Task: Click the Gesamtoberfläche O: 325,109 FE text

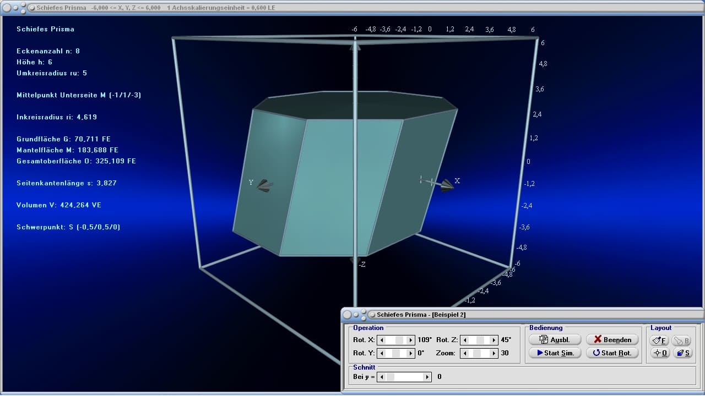Action: (76, 161)
